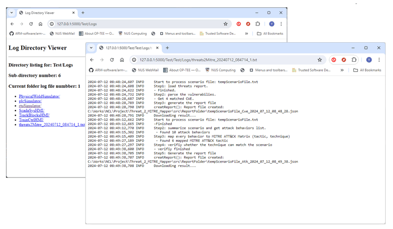Screen dimensions: 393x229
Task: Bookmark the 127.0.0.1:5000/Test/Logs page with star
Action: tap(225, 24)
